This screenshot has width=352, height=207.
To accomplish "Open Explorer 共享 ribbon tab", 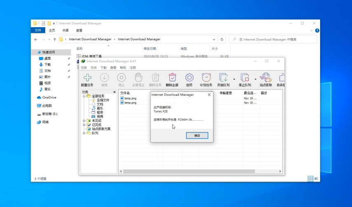I will click(66, 30).
